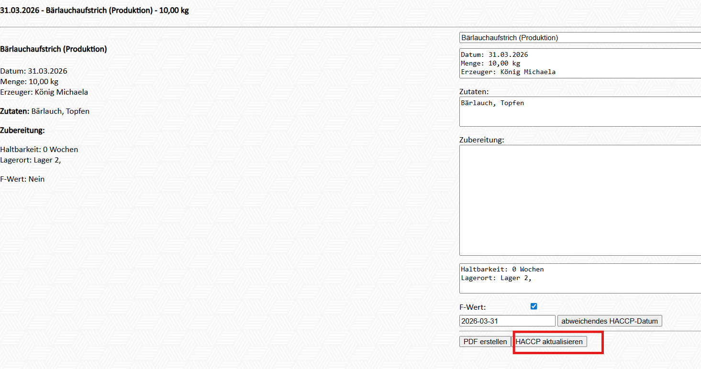The height and width of the screenshot is (369, 701).
Task: Click the F-Wert: label beside the checkbox
Action: click(472, 307)
